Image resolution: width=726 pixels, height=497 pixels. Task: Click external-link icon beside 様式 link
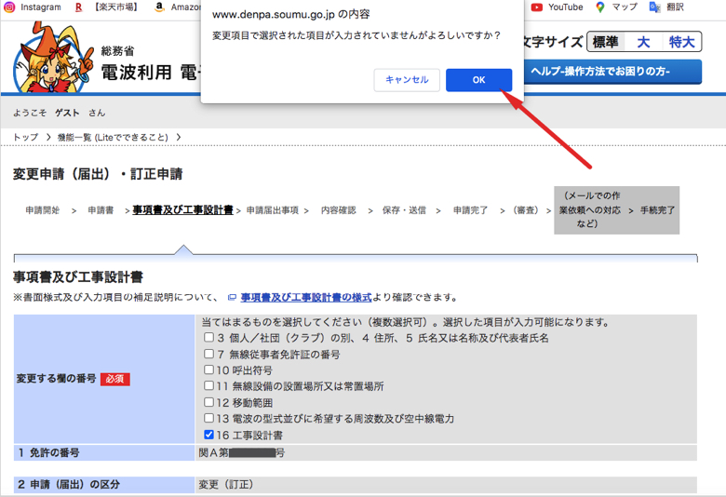pyautogui.click(x=232, y=298)
